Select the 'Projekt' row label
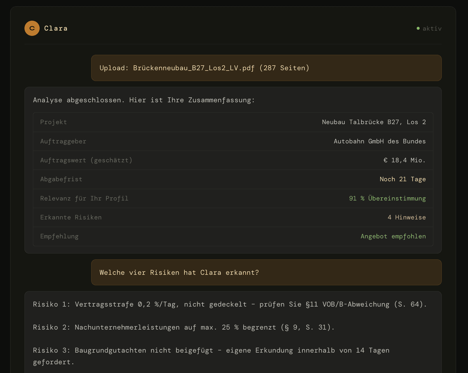Viewport: 468px width, 373px height. (54, 122)
